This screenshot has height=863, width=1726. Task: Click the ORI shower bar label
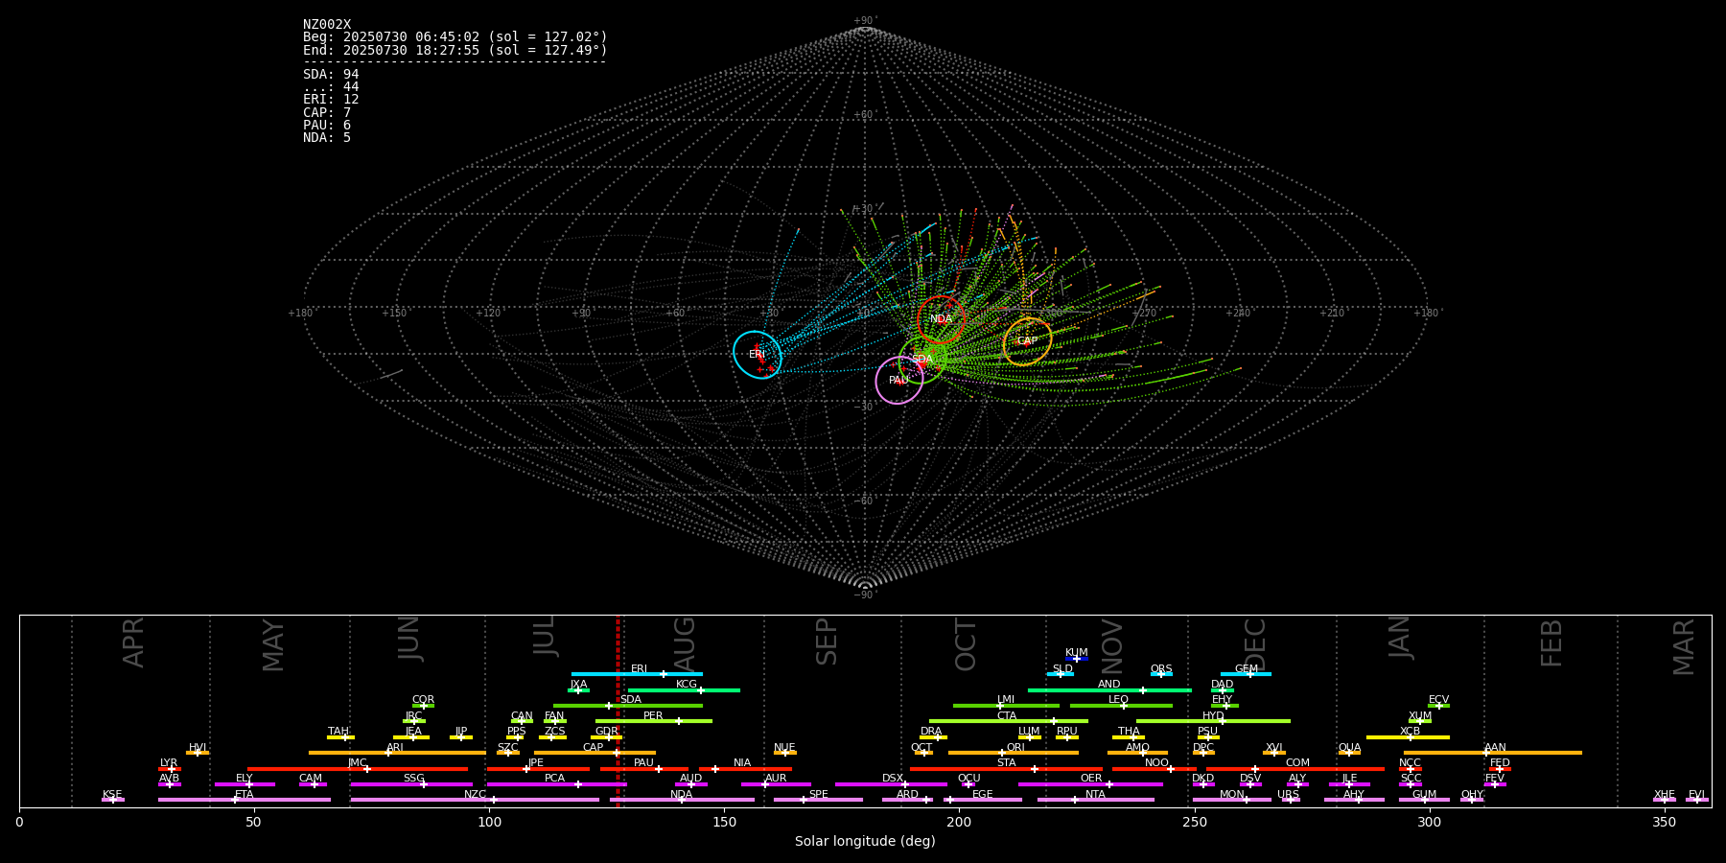[x=1015, y=748]
